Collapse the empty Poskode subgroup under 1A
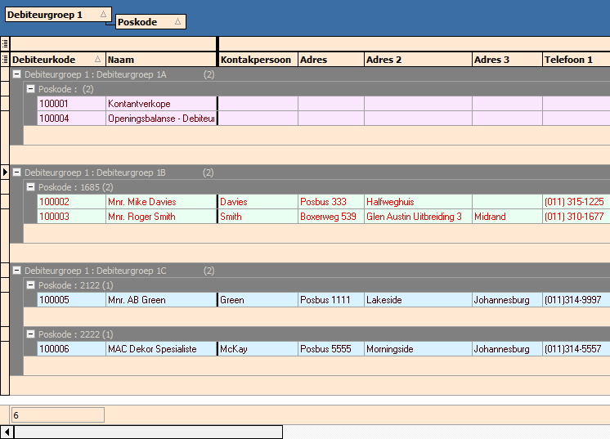 (30, 89)
